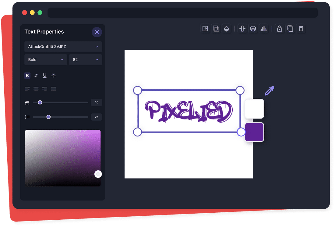
Task: Select center text alignment
Action: tap(36, 88)
